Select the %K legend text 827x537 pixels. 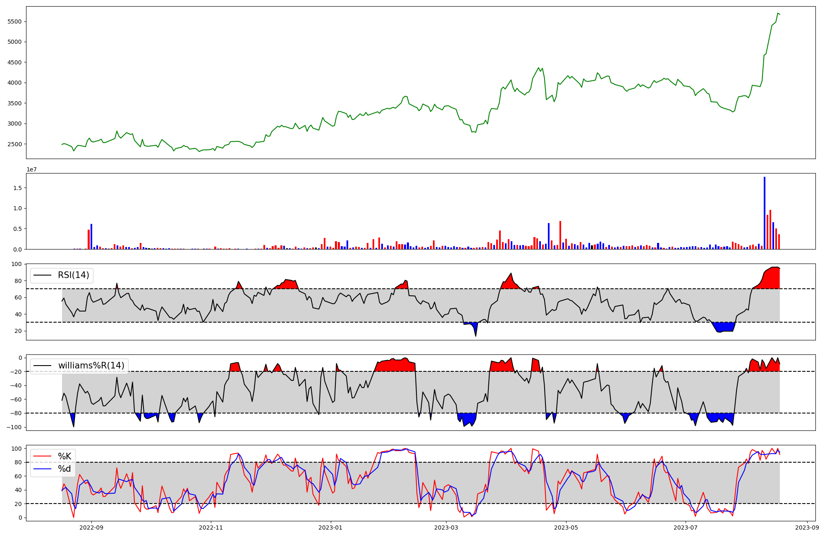tap(65, 456)
